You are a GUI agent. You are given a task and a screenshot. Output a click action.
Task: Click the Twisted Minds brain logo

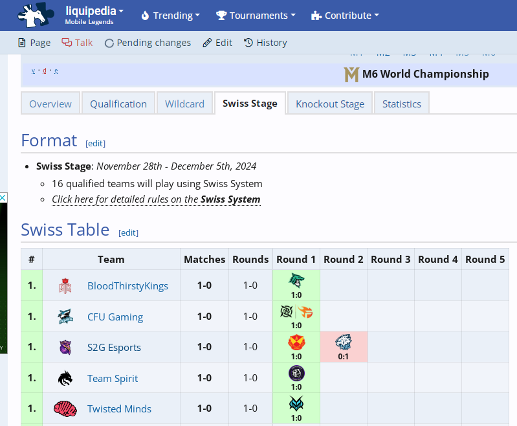pos(65,409)
